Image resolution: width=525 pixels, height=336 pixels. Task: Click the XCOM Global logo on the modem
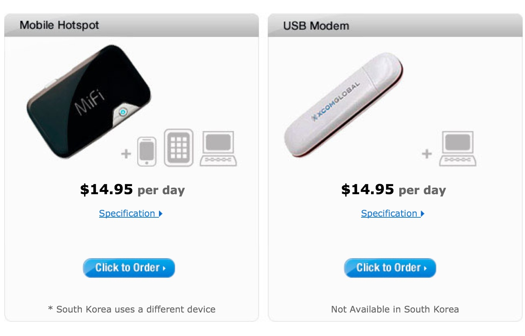(x=336, y=101)
